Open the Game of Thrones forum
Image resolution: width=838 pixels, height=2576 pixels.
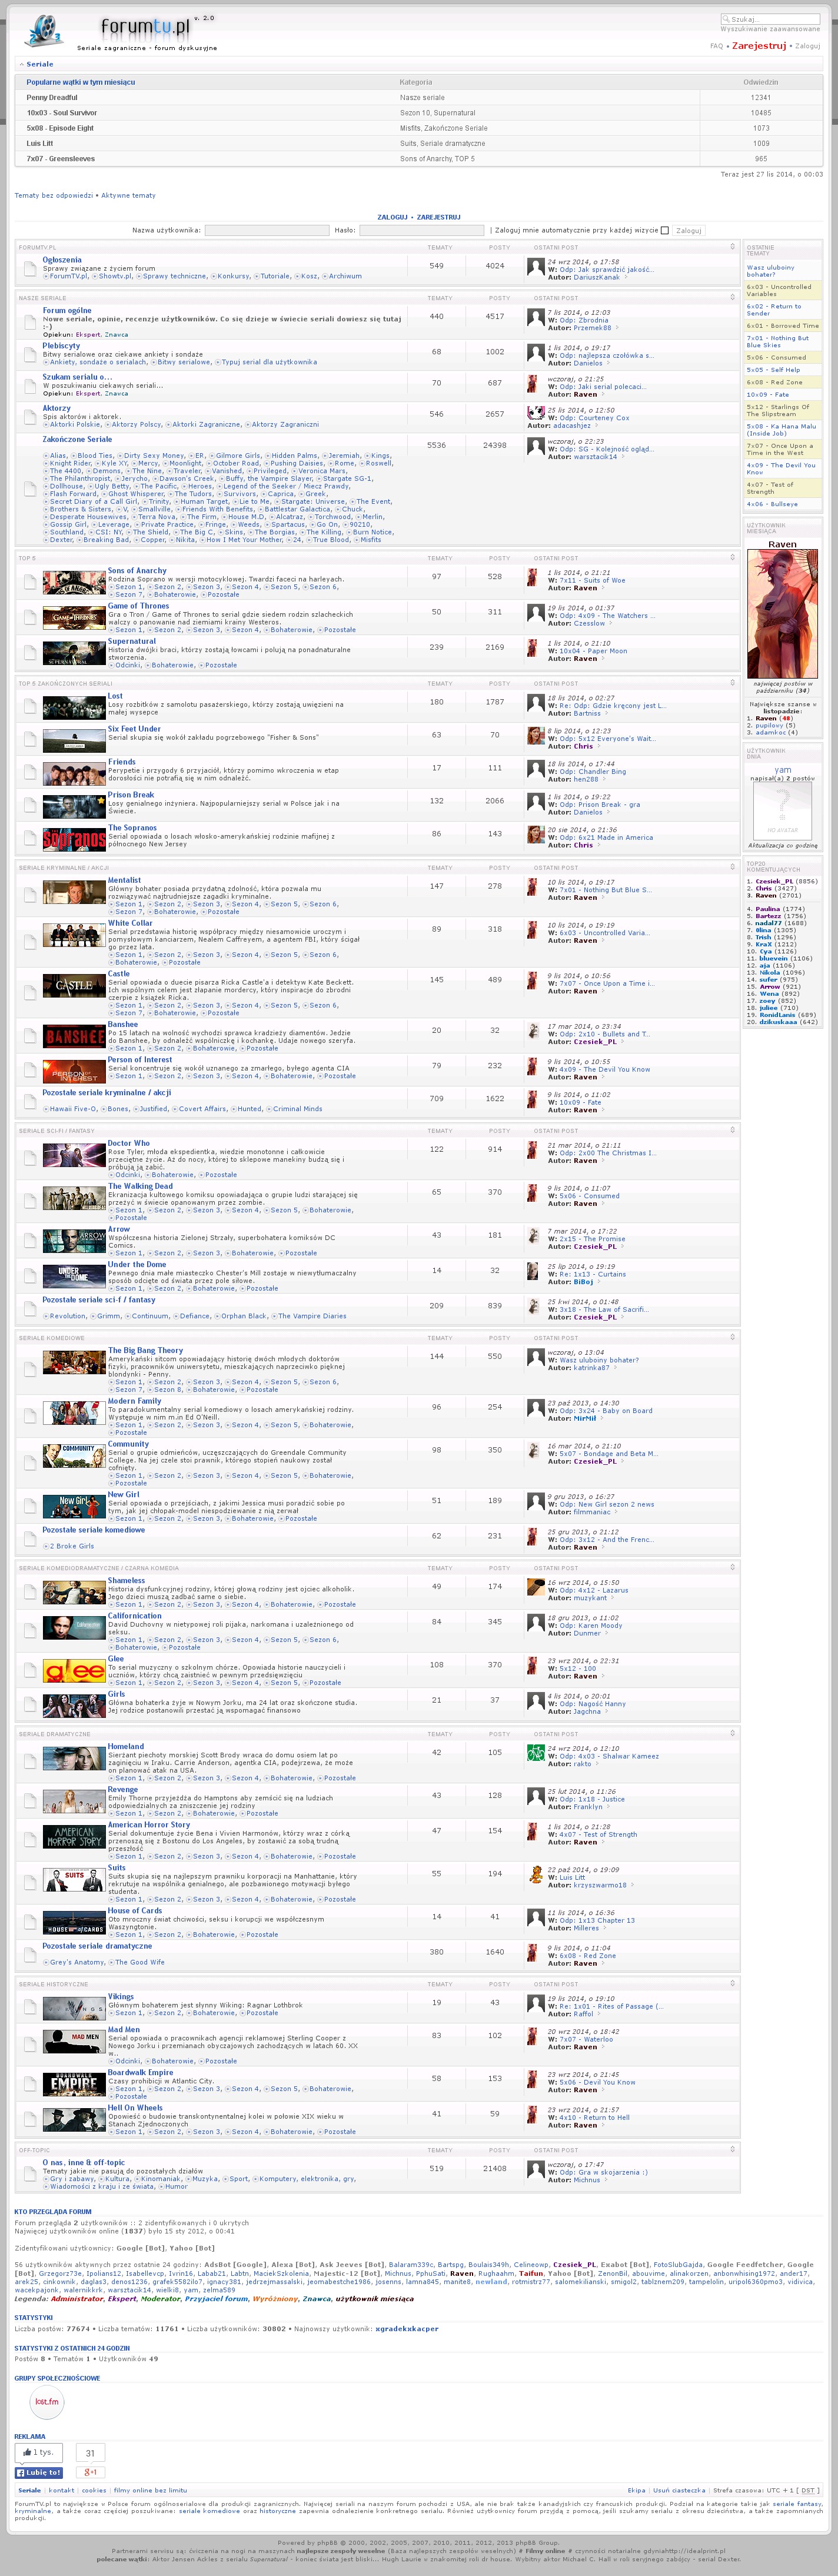[138, 606]
